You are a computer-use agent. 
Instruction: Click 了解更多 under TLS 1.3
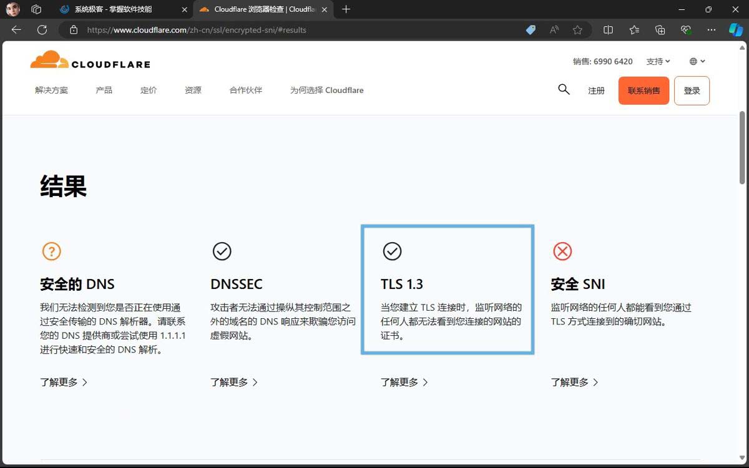[x=404, y=382]
